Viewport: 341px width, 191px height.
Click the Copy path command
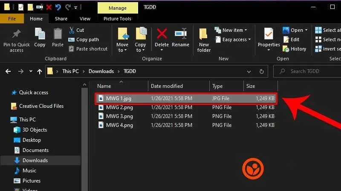84,39
